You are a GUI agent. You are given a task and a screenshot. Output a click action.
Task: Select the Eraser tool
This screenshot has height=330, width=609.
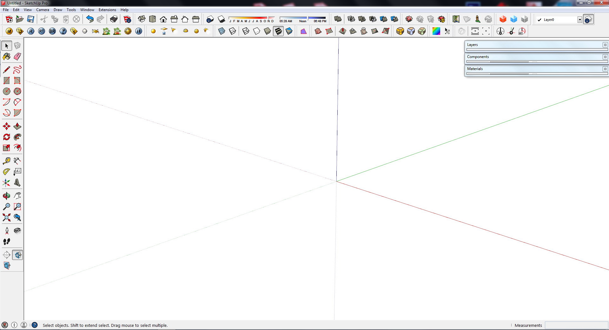[x=17, y=57]
